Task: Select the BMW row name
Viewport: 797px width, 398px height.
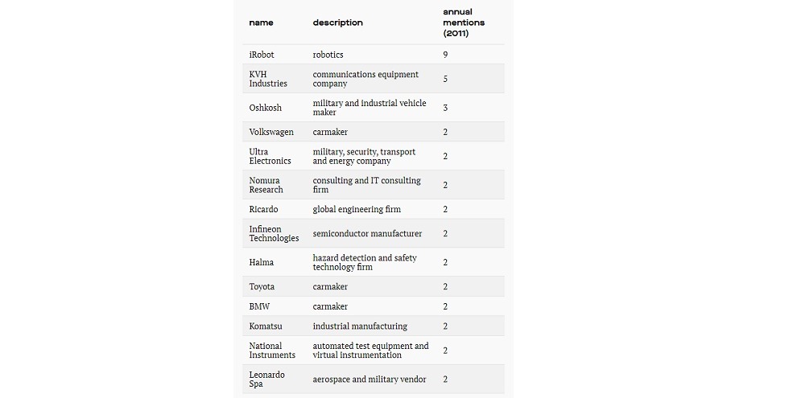Action: click(259, 306)
